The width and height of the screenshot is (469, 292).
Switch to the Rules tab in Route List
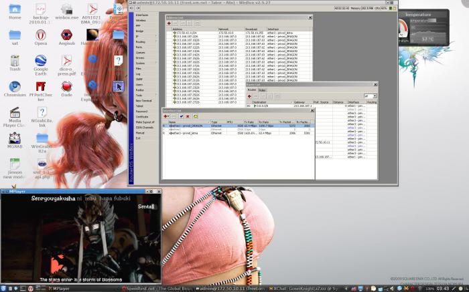point(262,90)
